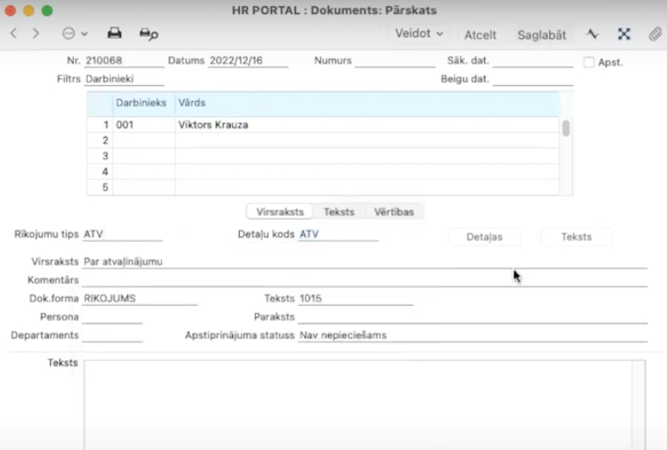The image size is (667, 450).
Task: Click the Detaļas button
Action: pos(484,236)
